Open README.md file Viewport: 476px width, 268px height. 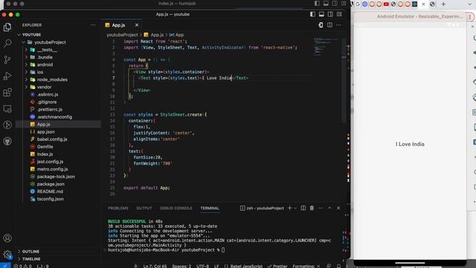coord(50,191)
